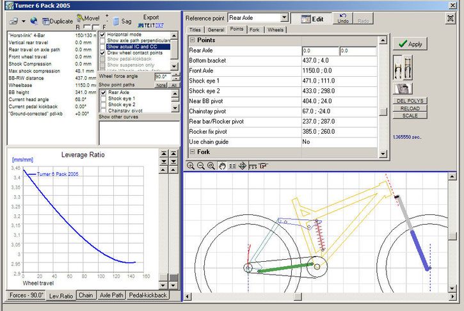Image resolution: width=464 pixels, height=311 pixels.
Task: Select the first fork image thumbnail
Action: pos(398,68)
